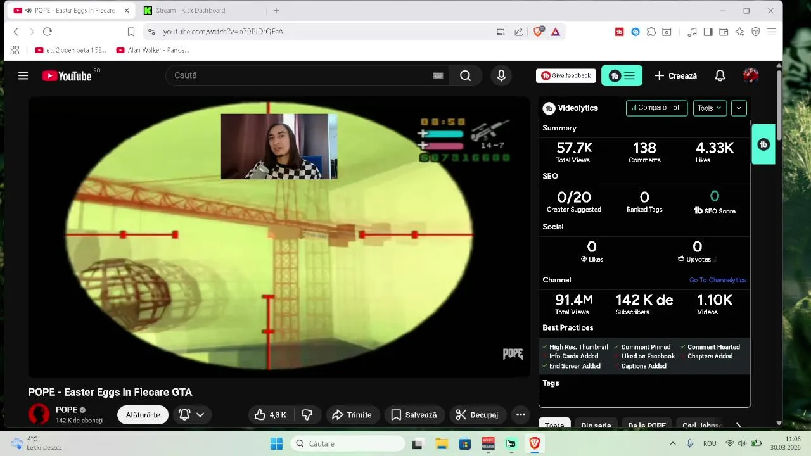Toggle TubeBuddy teal menu button
Image resolution: width=811 pixels, height=456 pixels.
622,76
